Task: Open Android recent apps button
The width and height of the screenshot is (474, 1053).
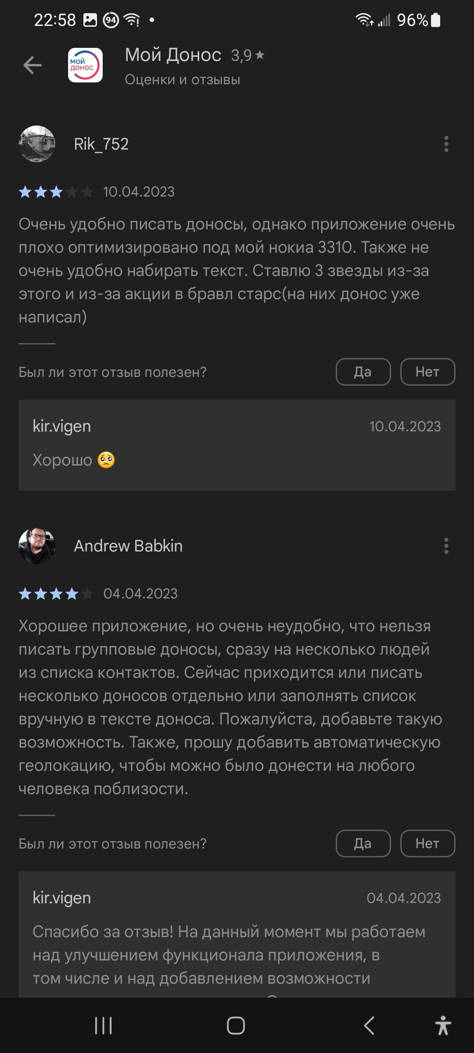Action: (104, 1026)
